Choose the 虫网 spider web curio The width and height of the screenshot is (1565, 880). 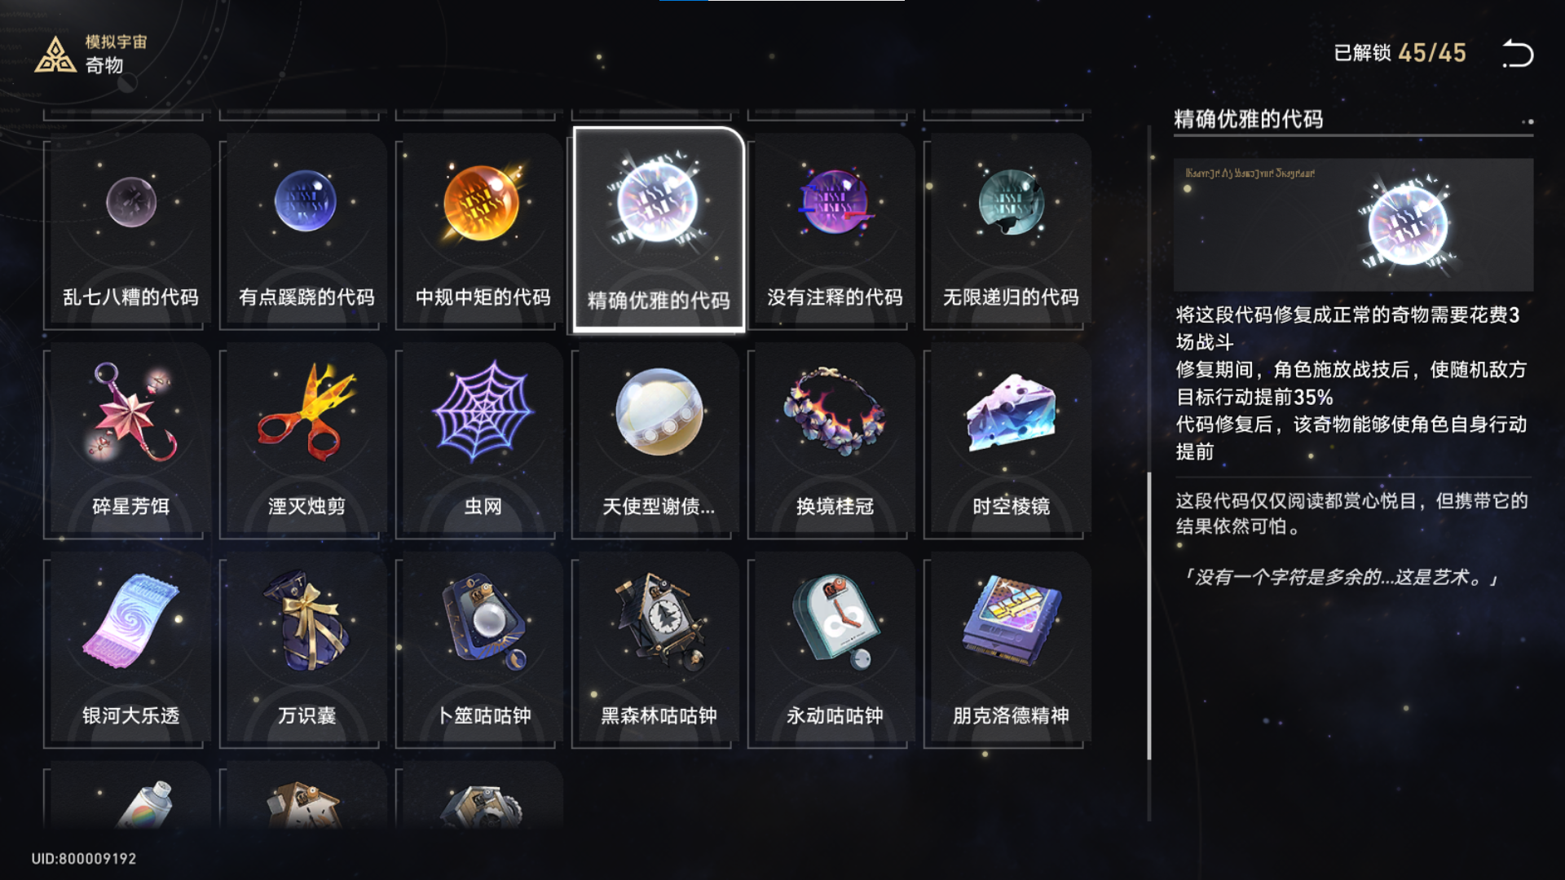click(483, 441)
